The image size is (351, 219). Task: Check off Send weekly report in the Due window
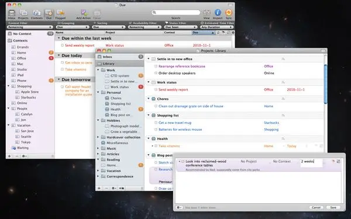coord(63,46)
